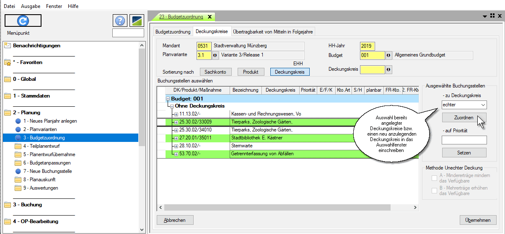Click the green-blue logo icon
505x234 pixels.
tap(137, 21)
